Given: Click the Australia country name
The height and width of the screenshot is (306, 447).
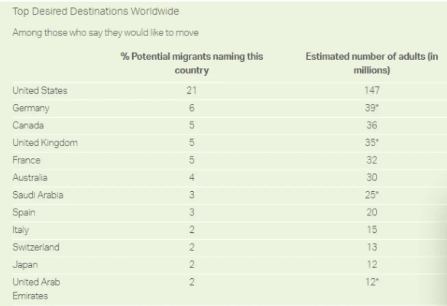Looking at the screenshot, I should click(30, 178).
